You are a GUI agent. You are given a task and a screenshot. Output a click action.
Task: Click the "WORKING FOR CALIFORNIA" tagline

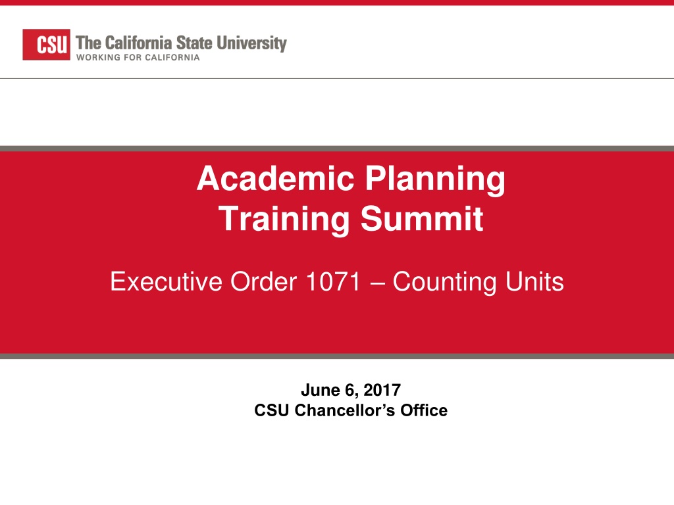coord(138,58)
